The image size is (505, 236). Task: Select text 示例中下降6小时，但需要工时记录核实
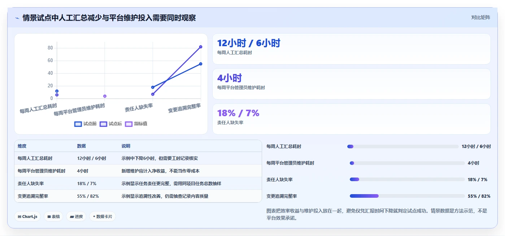pos(160,158)
